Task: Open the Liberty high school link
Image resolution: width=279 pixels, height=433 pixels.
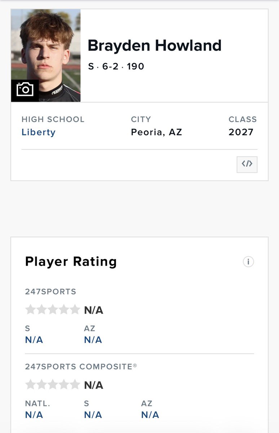Action: [x=39, y=132]
